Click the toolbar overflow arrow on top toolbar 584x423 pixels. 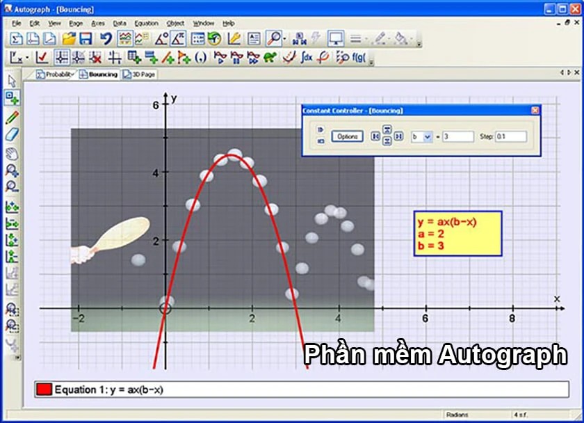pos(419,44)
